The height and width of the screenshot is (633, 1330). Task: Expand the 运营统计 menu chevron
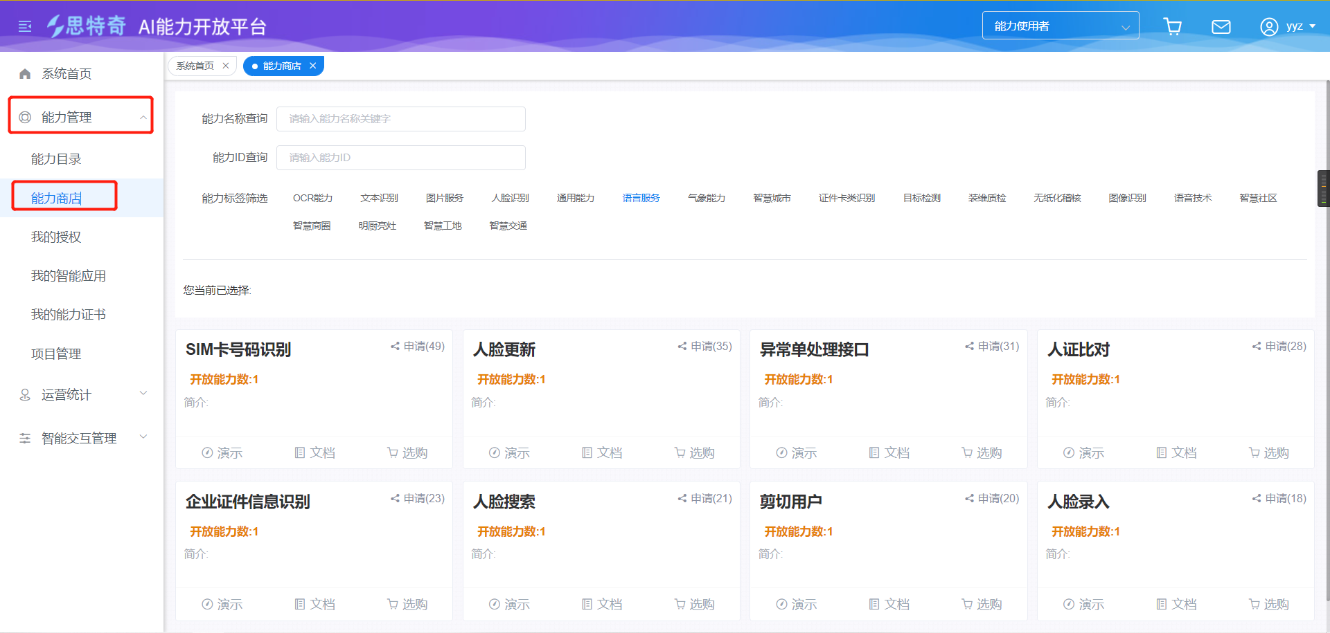tap(143, 394)
